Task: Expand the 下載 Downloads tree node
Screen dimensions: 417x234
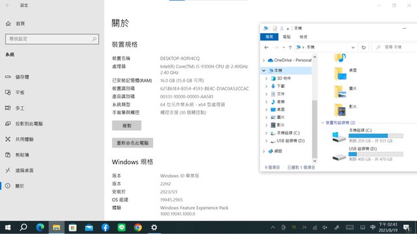Action: (x=266, y=86)
